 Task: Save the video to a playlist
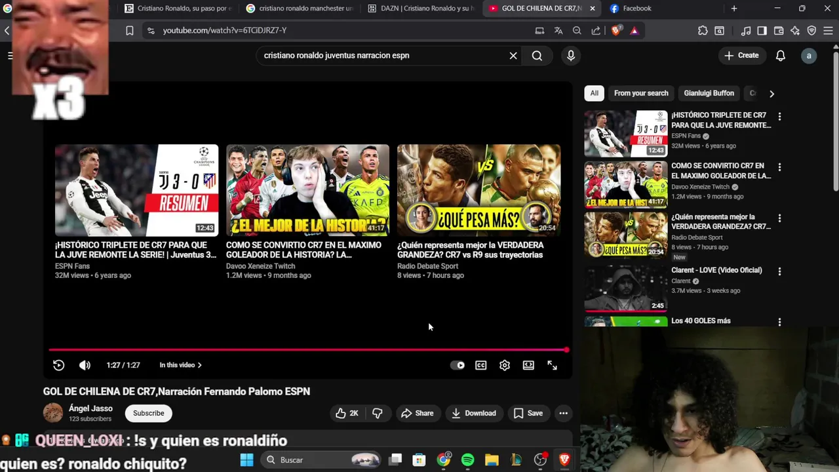point(528,413)
